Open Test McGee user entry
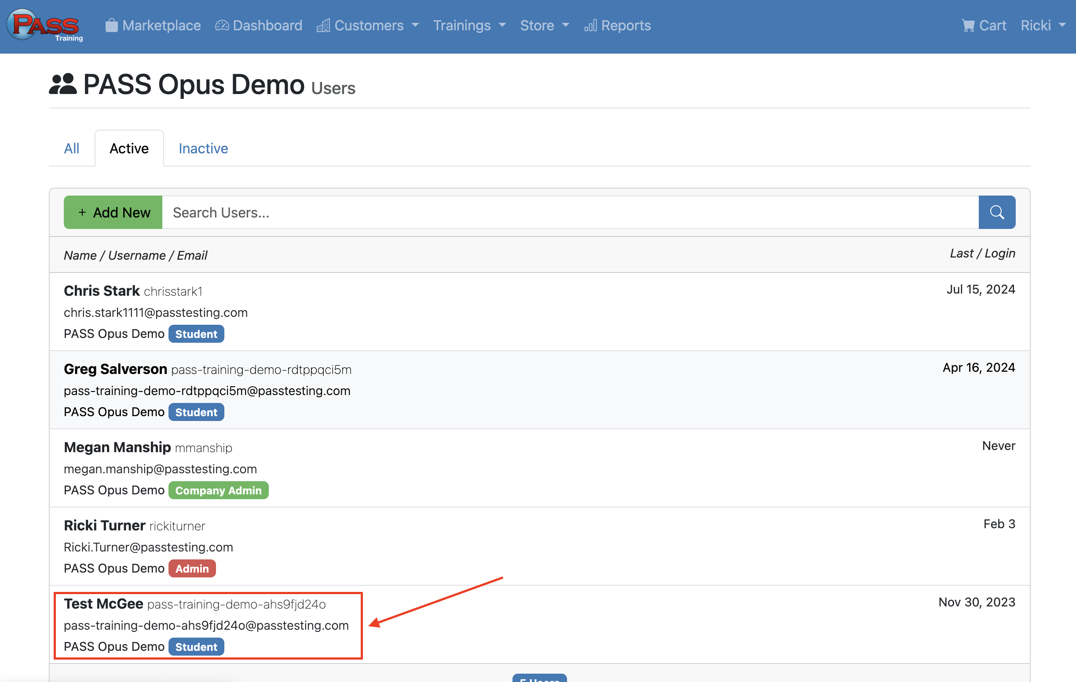 [x=104, y=604]
